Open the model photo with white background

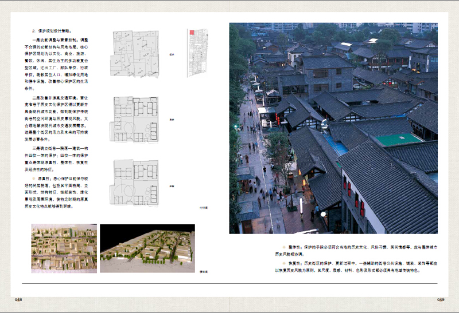coord(64,248)
